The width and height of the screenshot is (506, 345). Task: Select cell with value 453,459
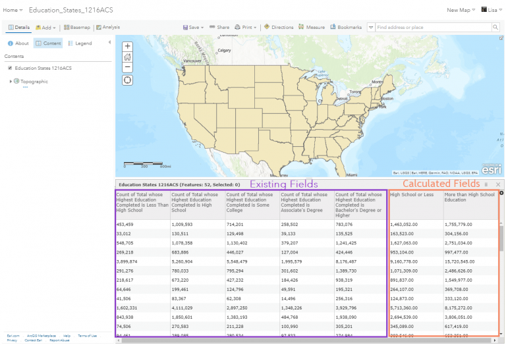(143, 225)
